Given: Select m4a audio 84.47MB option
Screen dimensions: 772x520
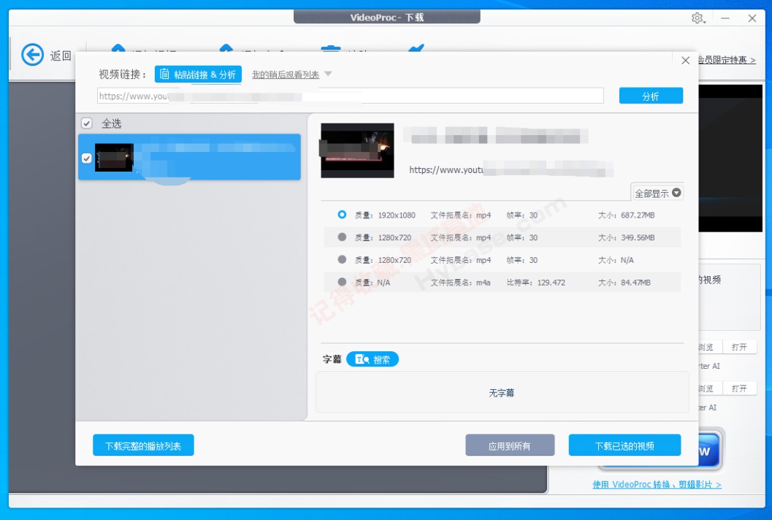Looking at the screenshot, I should coord(342,282).
